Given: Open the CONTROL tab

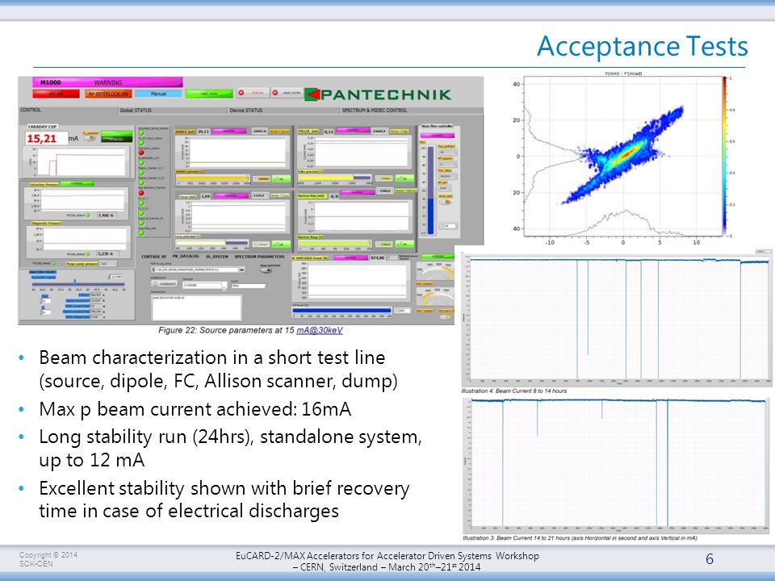Looking at the screenshot, I should coord(31,110).
